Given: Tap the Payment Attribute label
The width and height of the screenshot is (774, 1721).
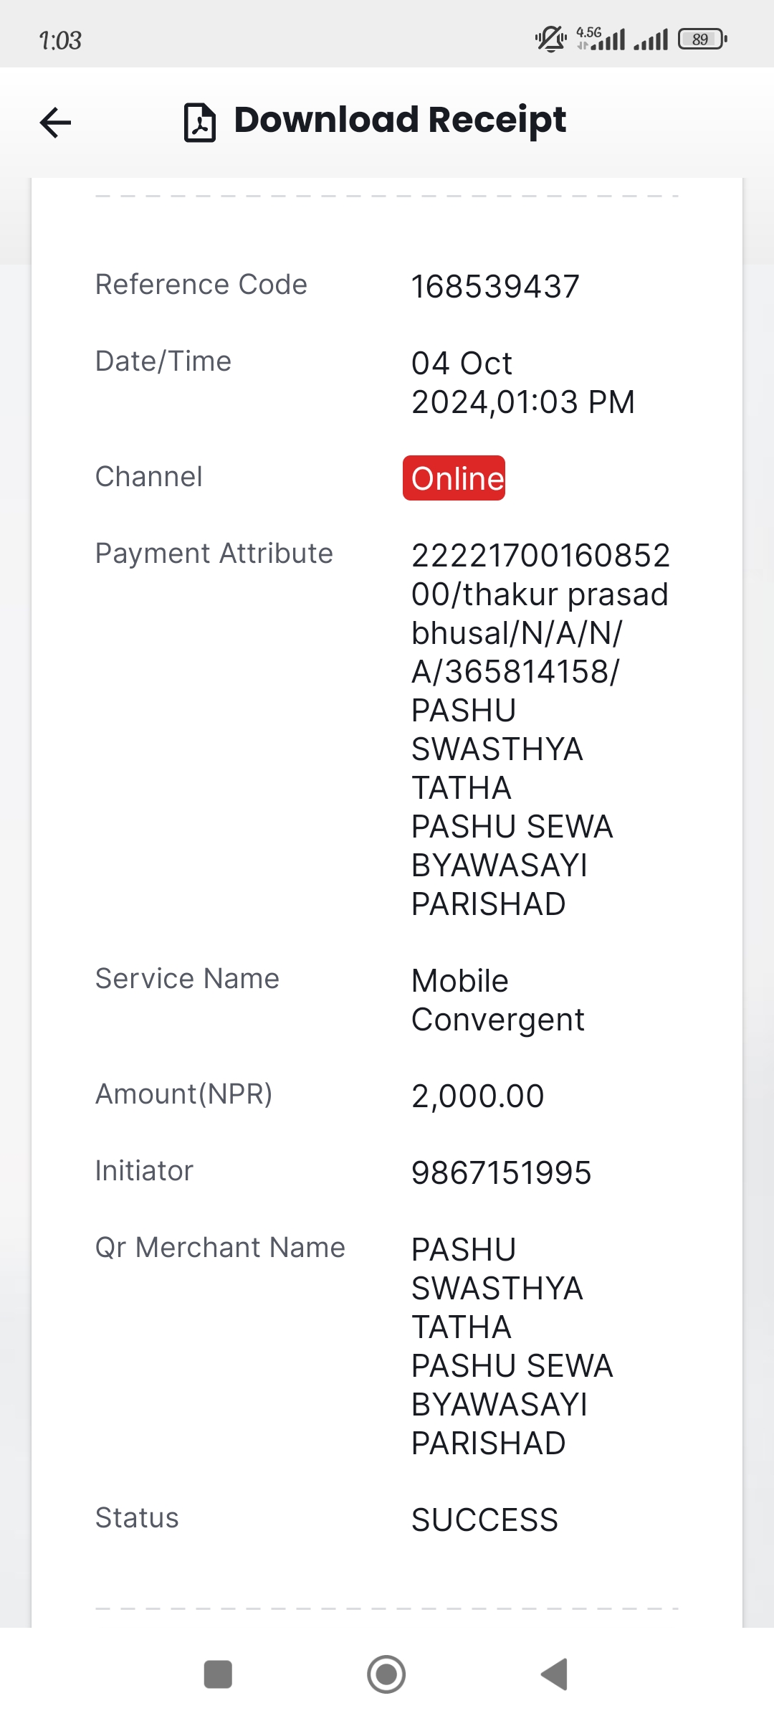Looking at the screenshot, I should tap(214, 554).
